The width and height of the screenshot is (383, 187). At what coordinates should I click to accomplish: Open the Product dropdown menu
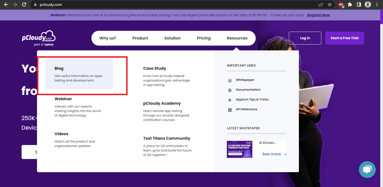click(x=140, y=38)
